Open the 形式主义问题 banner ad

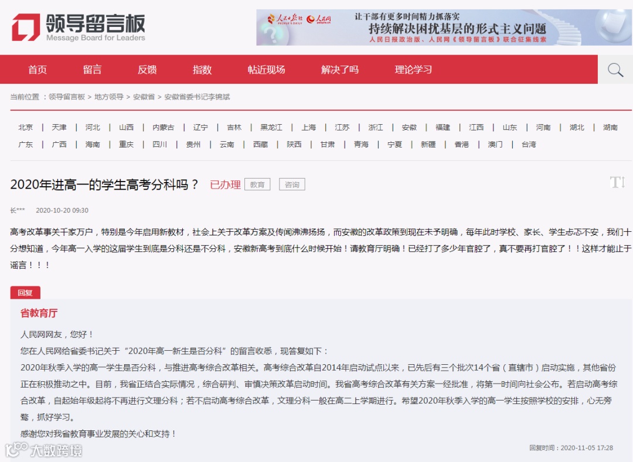tap(444, 28)
